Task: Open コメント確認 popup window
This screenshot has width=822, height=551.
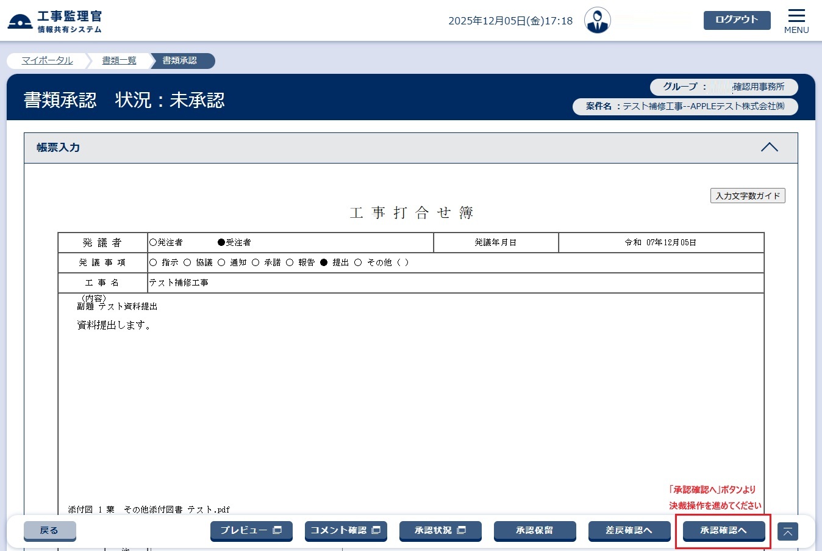Action: point(346,530)
